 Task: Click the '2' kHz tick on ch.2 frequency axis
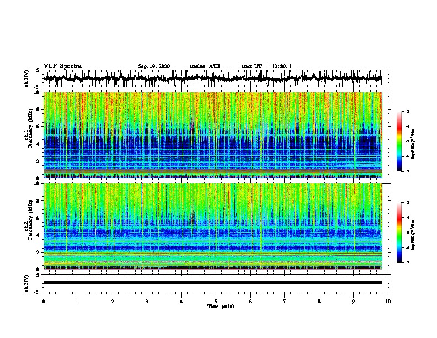pos(38,252)
